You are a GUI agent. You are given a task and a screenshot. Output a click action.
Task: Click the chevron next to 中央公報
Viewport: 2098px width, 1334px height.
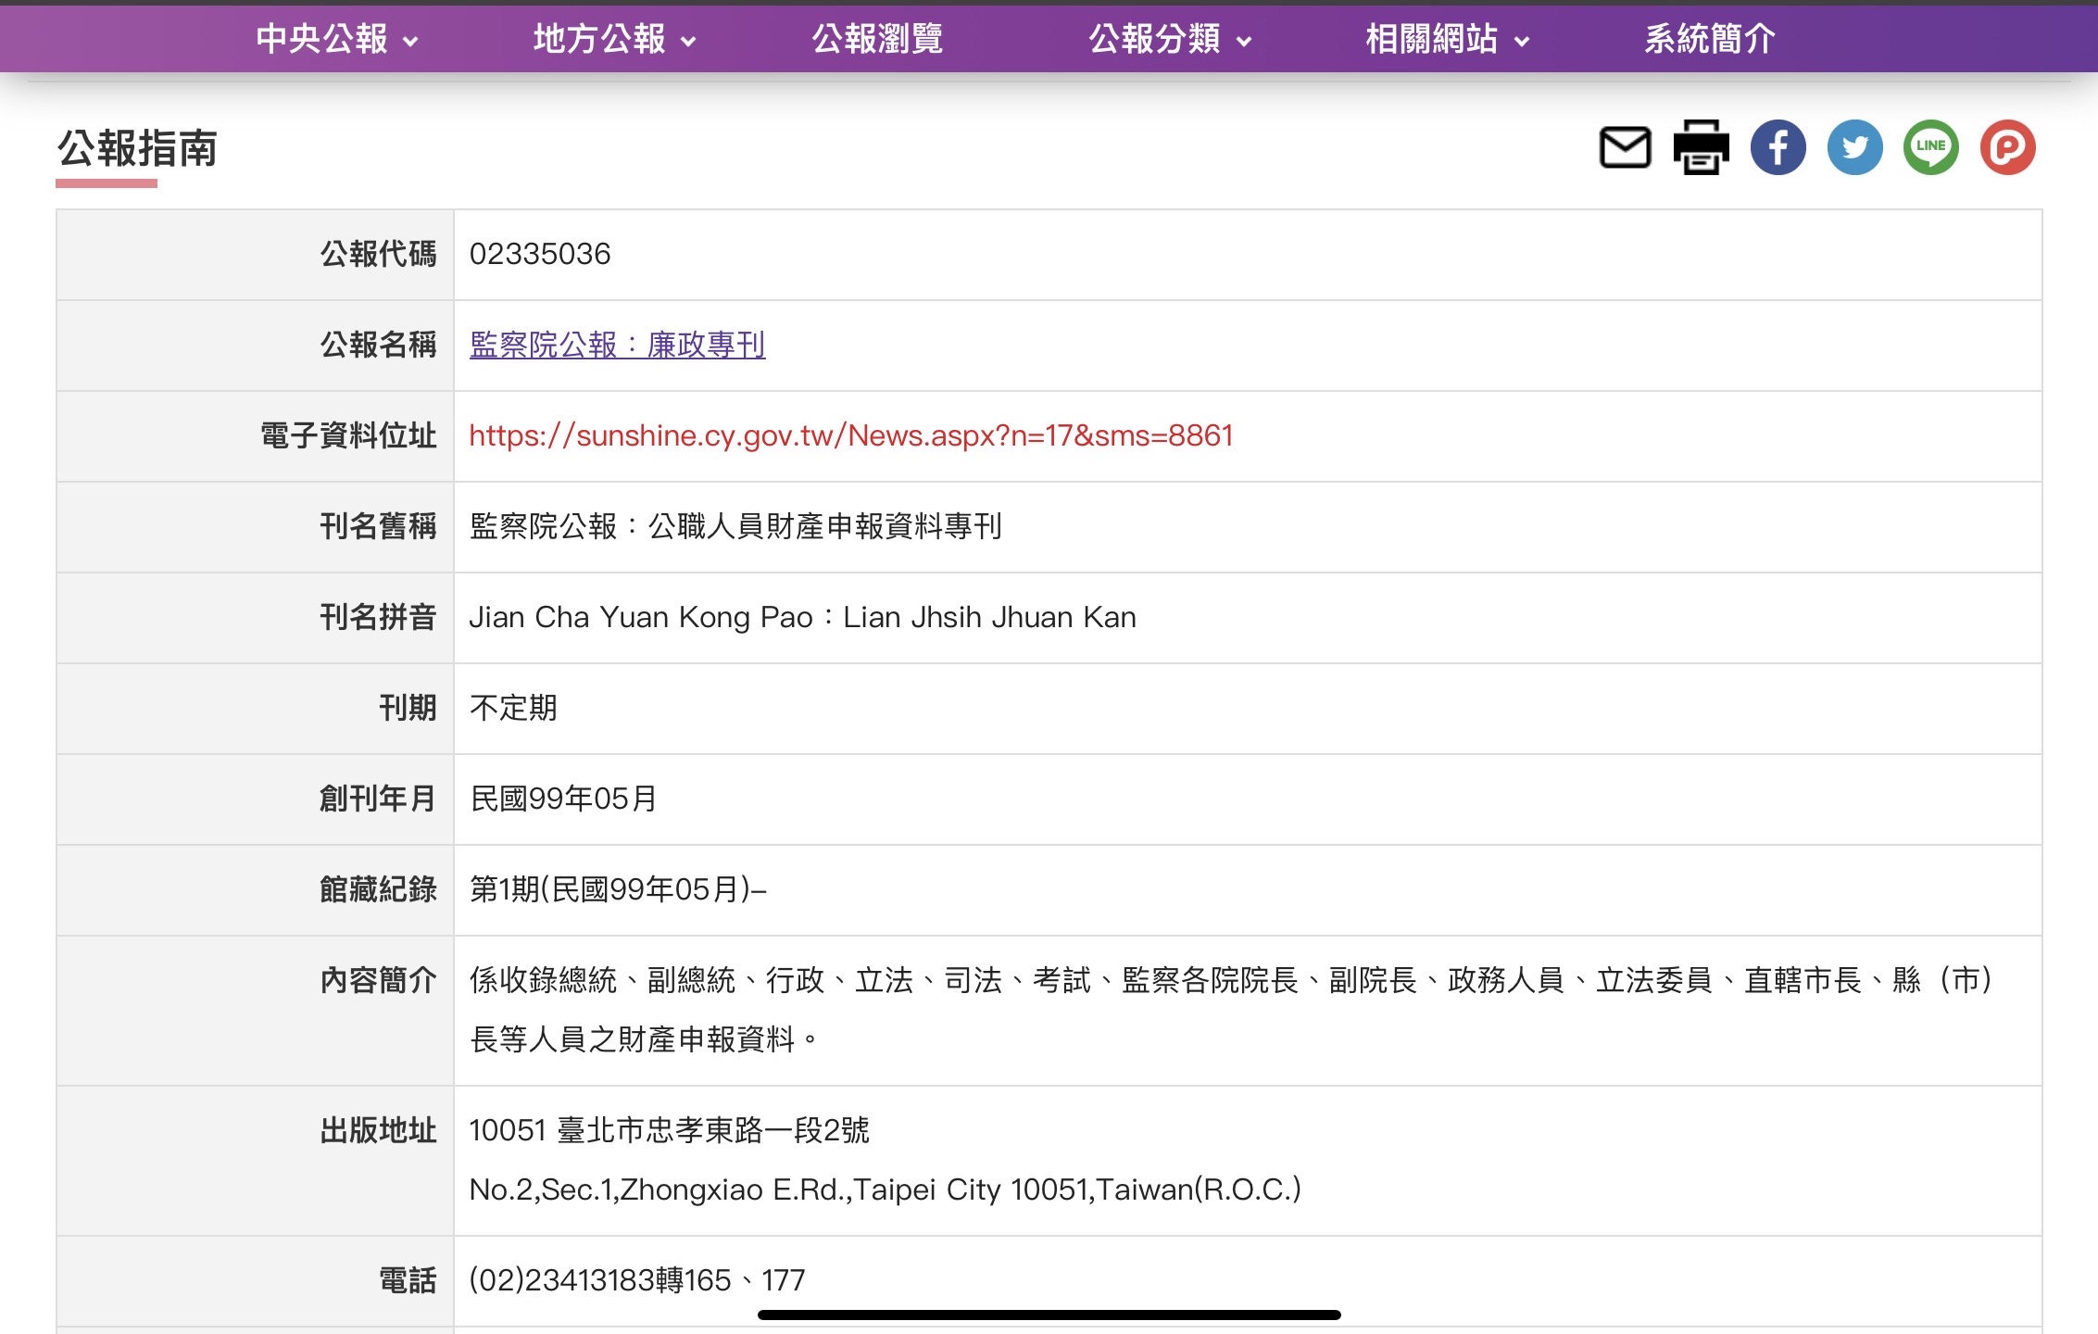(x=410, y=41)
